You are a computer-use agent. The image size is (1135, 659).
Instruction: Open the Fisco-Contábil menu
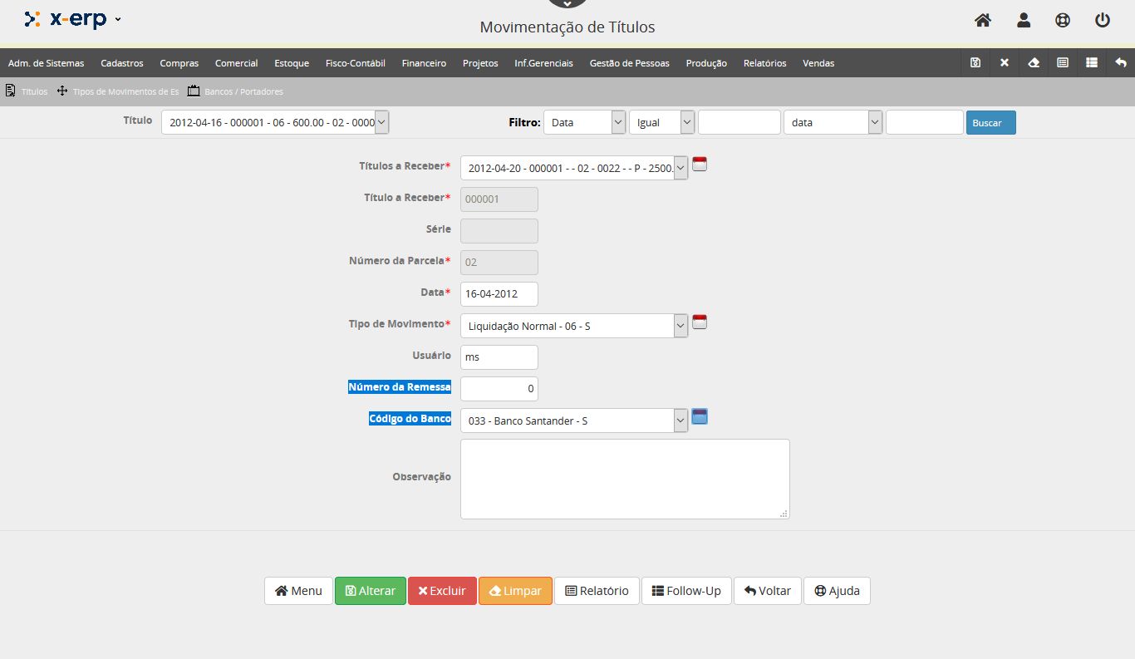click(x=356, y=63)
